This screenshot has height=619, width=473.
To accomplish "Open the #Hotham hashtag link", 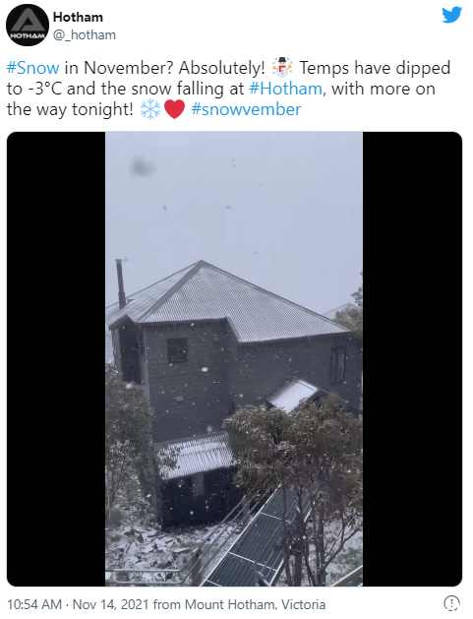I will tap(285, 89).
